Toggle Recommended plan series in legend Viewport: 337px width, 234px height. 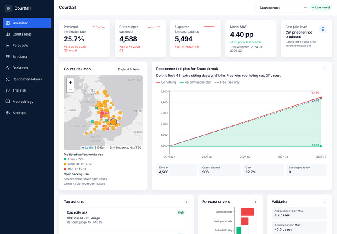[x=195, y=82]
